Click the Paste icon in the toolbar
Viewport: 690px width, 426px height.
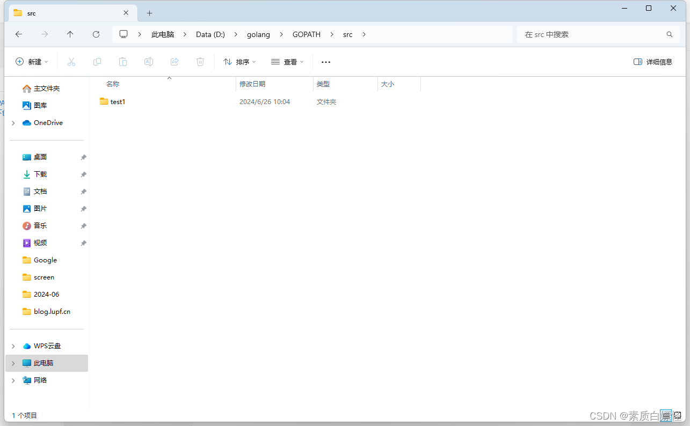(x=123, y=62)
